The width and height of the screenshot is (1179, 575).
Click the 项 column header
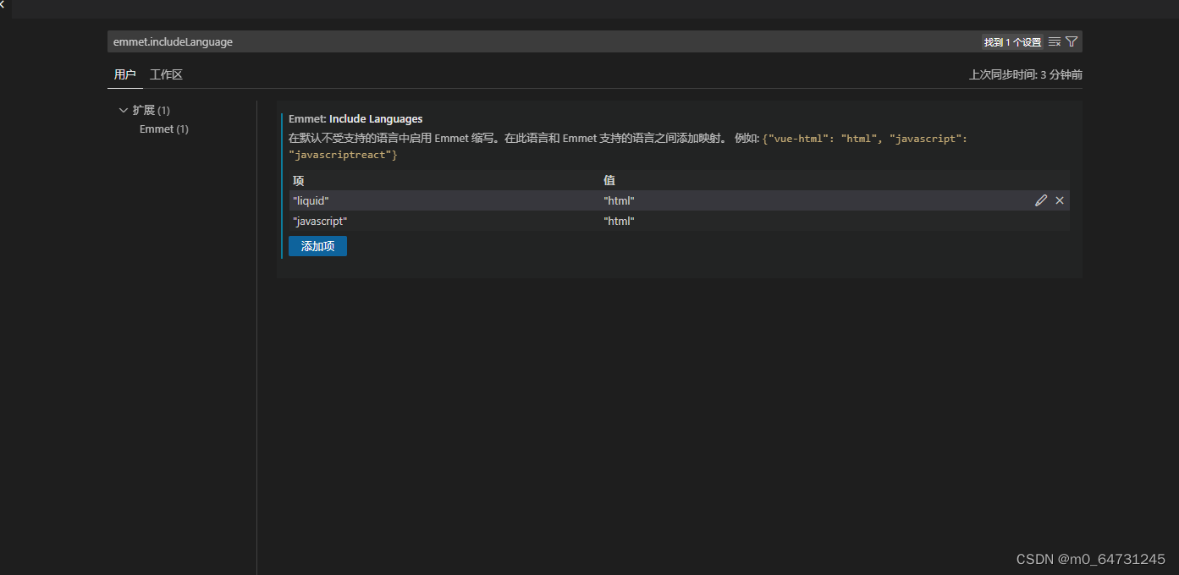tap(298, 180)
